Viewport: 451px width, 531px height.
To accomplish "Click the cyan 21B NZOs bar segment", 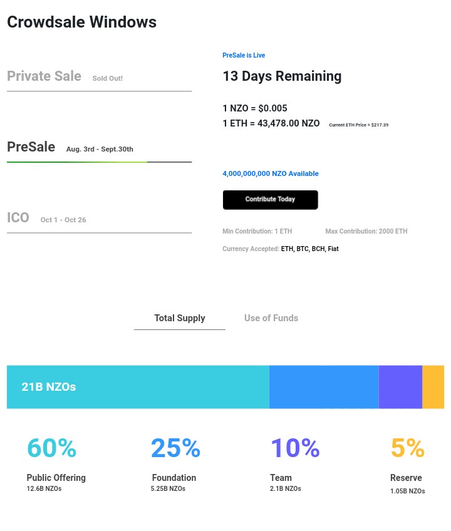I will (x=138, y=387).
